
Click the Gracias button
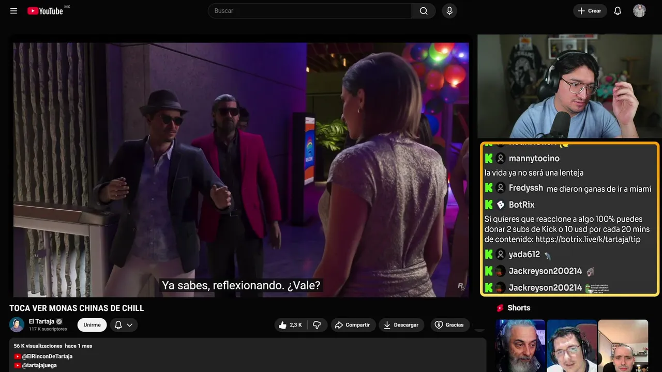[449, 325]
